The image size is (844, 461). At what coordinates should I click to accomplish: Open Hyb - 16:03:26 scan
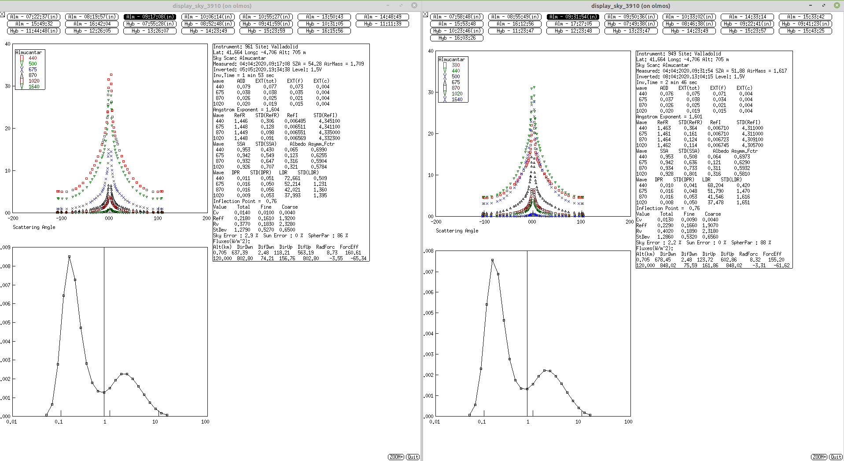click(x=457, y=38)
